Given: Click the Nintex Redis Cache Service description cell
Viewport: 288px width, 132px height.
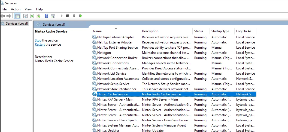Looking at the screenshot, I should click(x=161, y=94).
